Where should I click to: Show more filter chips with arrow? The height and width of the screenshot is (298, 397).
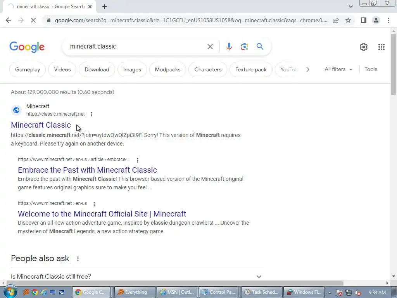pos(307,69)
